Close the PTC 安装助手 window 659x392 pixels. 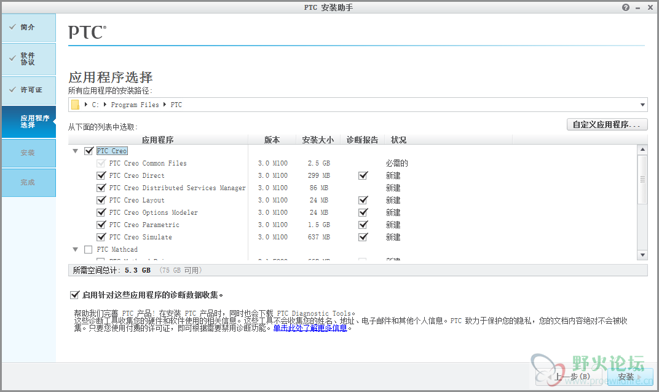[x=650, y=7]
